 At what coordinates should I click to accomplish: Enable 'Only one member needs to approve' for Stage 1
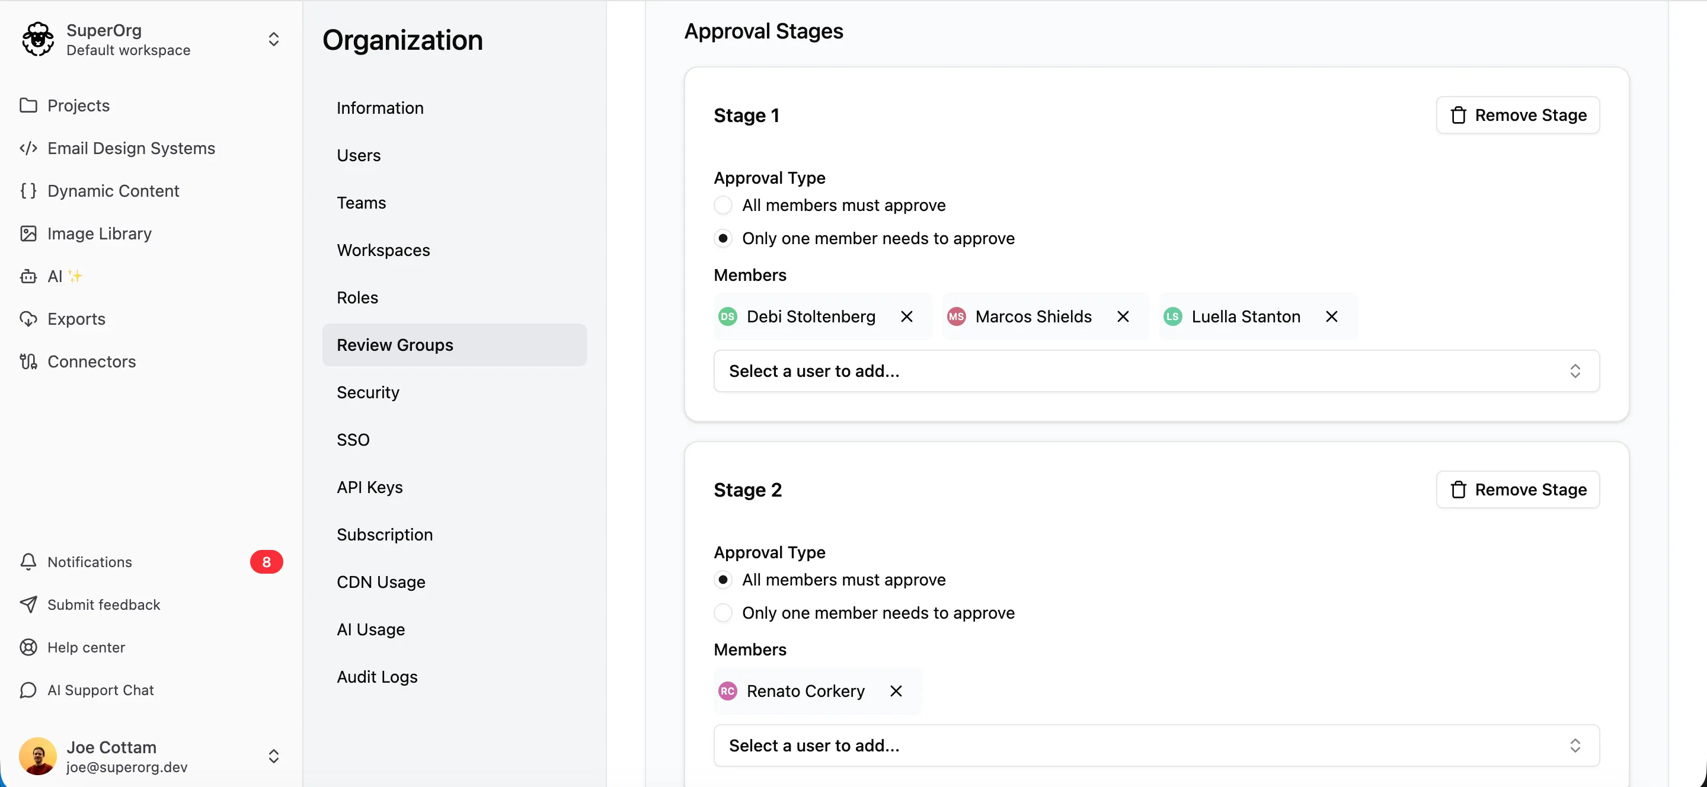click(723, 238)
